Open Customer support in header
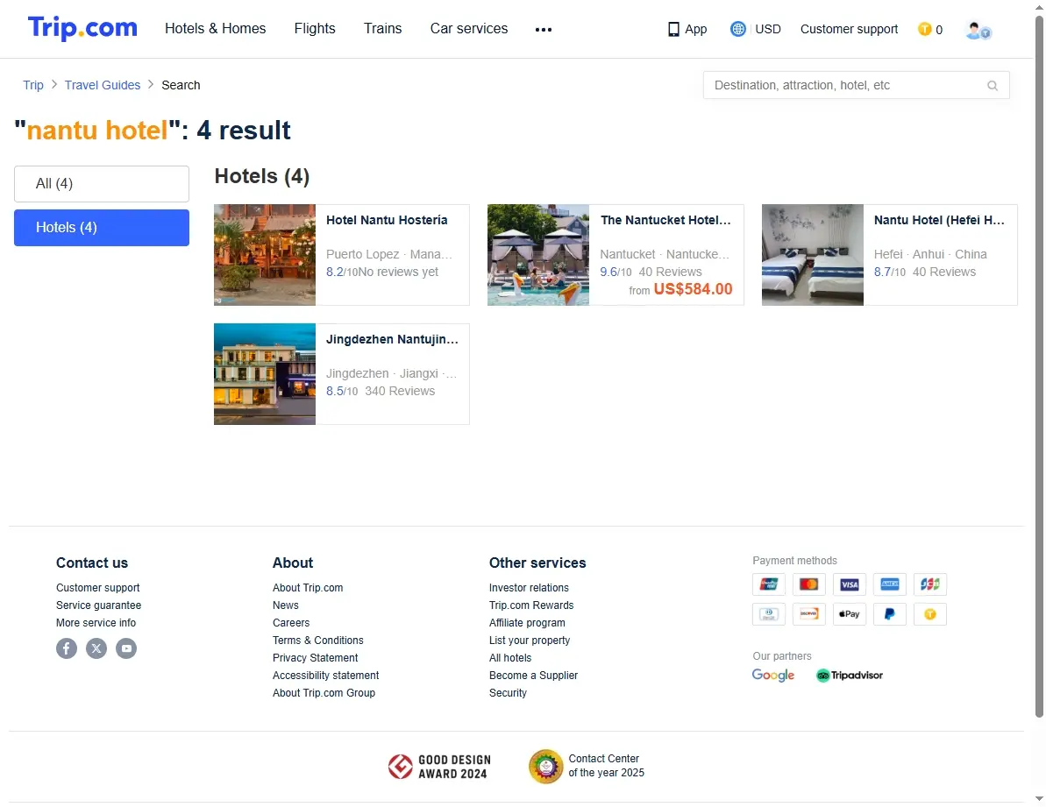 (850, 29)
